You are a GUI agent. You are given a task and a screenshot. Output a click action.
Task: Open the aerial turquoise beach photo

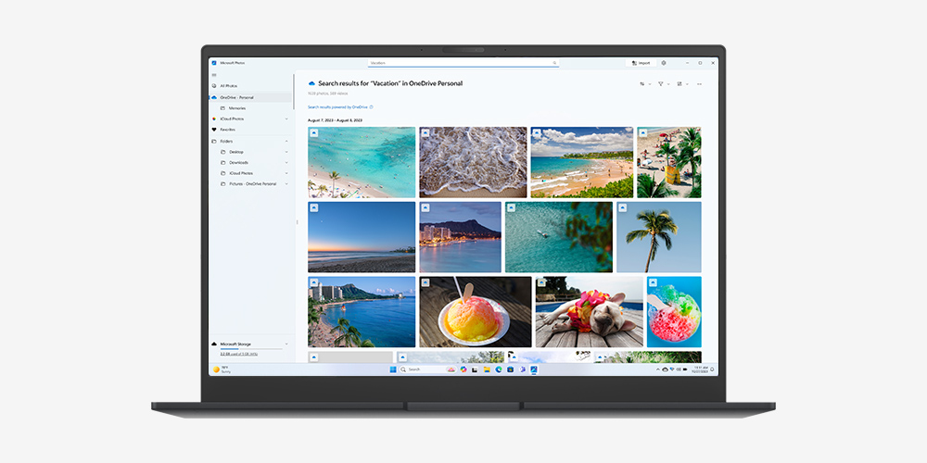coord(362,162)
